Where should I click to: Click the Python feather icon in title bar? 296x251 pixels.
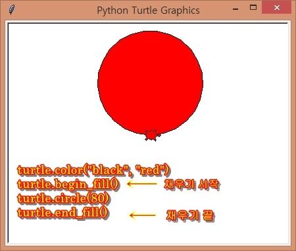12,10
